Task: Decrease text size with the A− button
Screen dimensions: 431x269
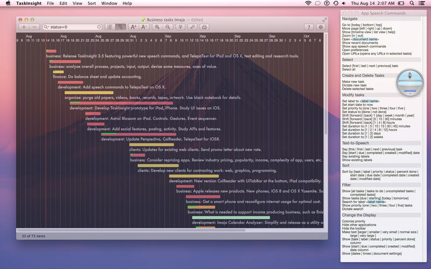Action: click(144, 27)
